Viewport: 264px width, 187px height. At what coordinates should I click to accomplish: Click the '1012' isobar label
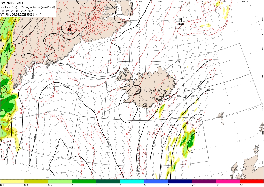[x=182, y=131]
